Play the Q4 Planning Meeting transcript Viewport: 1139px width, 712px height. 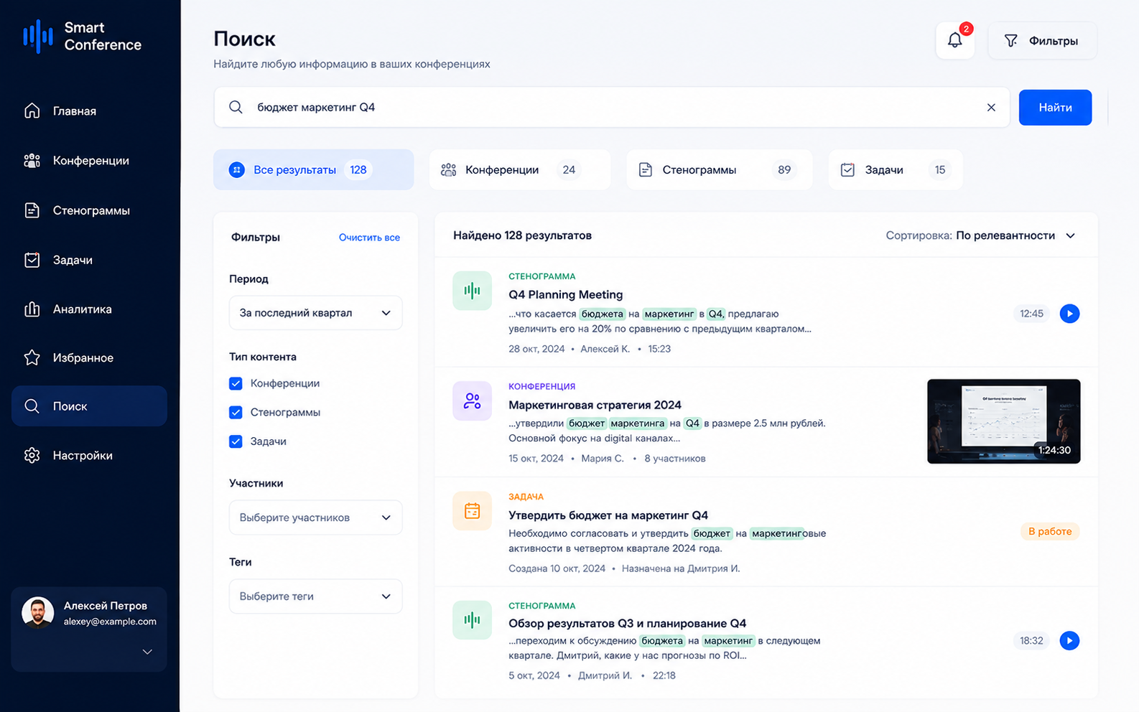coord(1069,314)
